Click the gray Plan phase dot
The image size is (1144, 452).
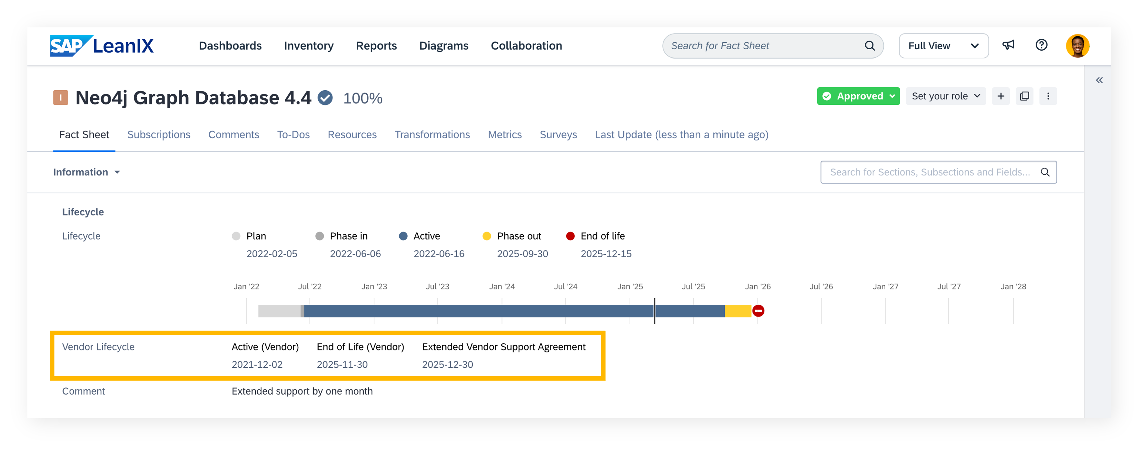[236, 236]
